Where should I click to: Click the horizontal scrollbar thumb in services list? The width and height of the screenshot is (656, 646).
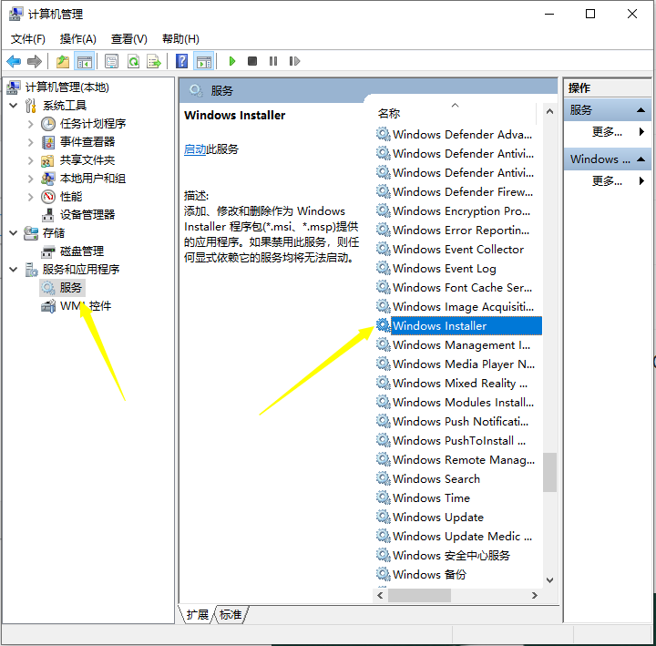419,595
